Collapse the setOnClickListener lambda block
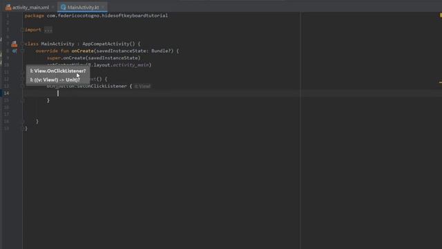The width and height of the screenshot is (442, 249). click(x=23, y=86)
